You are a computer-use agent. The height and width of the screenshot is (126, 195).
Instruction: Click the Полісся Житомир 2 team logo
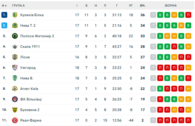(15, 36)
